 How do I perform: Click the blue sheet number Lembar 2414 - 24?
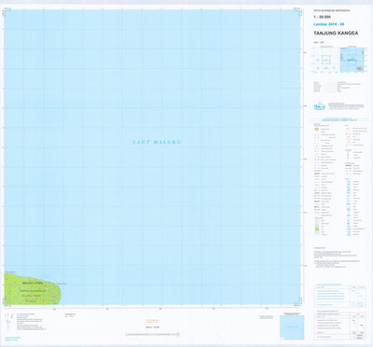point(329,24)
